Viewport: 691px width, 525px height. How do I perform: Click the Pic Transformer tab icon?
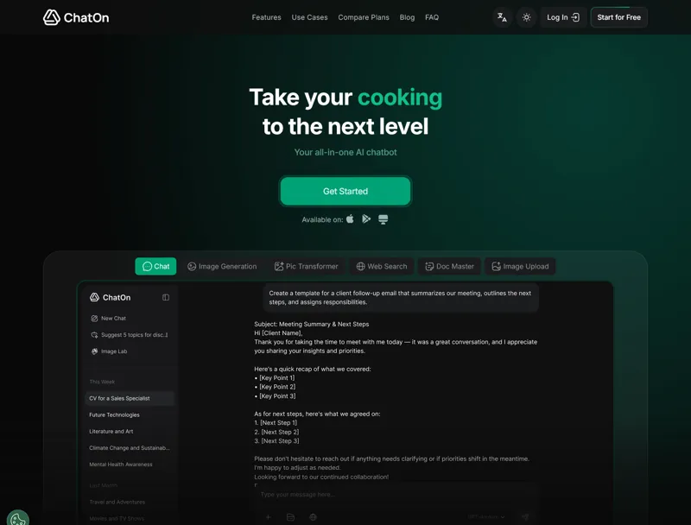pyautogui.click(x=279, y=266)
